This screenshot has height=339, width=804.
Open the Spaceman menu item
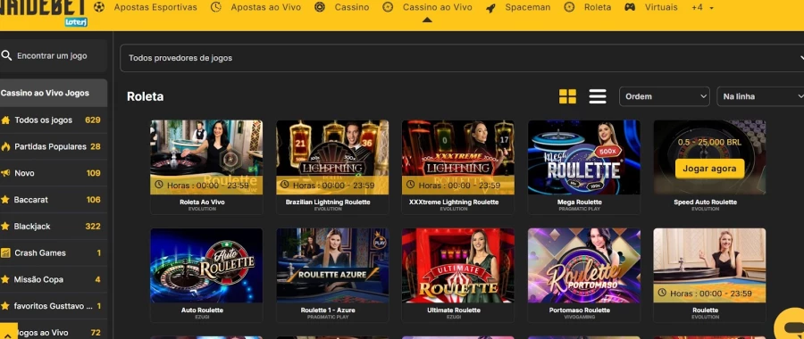pos(528,7)
